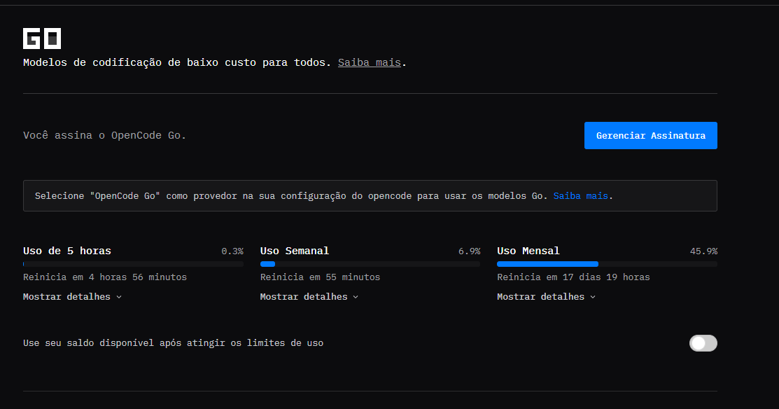
Task: Click the 45.9% monthly usage value
Action: (x=703, y=251)
